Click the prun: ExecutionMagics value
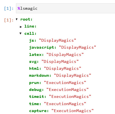Viewport: 115px width, 114px height. [65, 83]
